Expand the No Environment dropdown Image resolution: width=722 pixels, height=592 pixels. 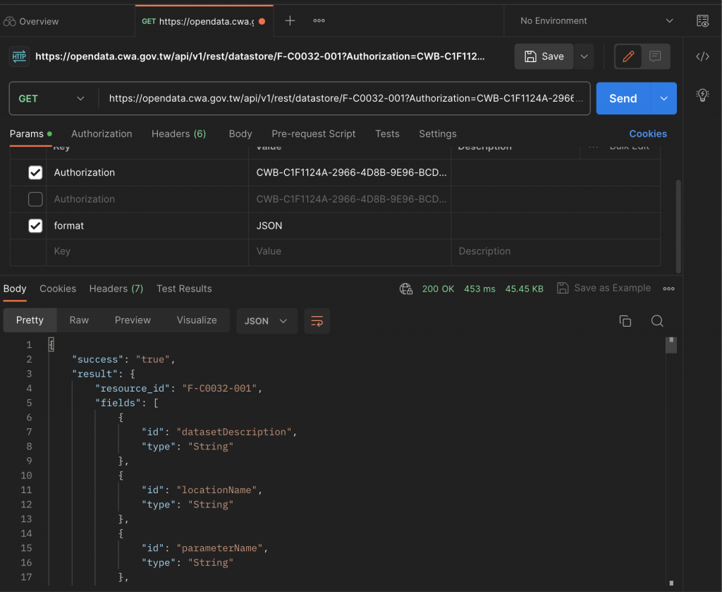[596, 20]
